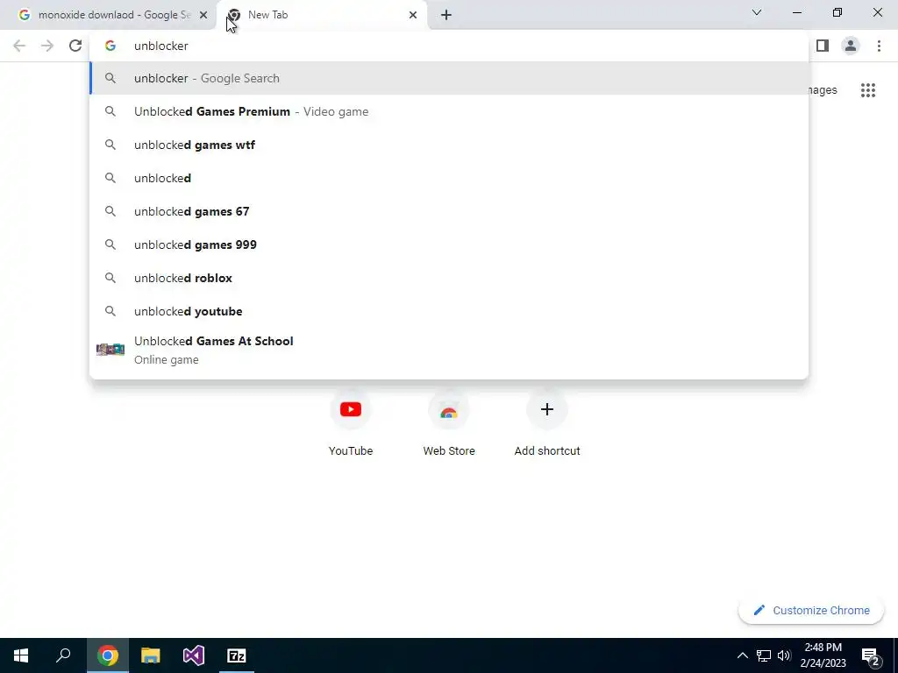Screen dimensions: 898x673
Task: Open the 'Unblocked Games At School' suggestion
Action: click(x=449, y=350)
